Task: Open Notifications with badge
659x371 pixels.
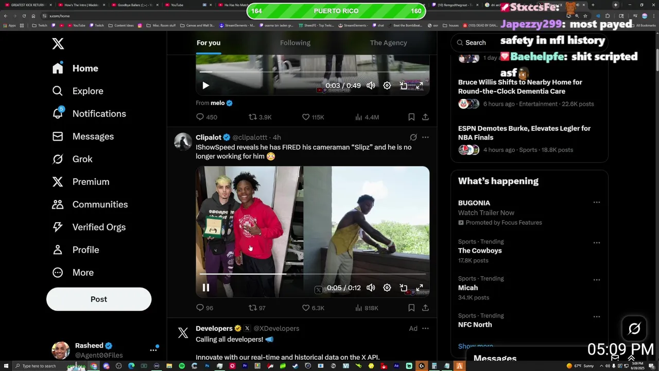Action: [x=89, y=113]
